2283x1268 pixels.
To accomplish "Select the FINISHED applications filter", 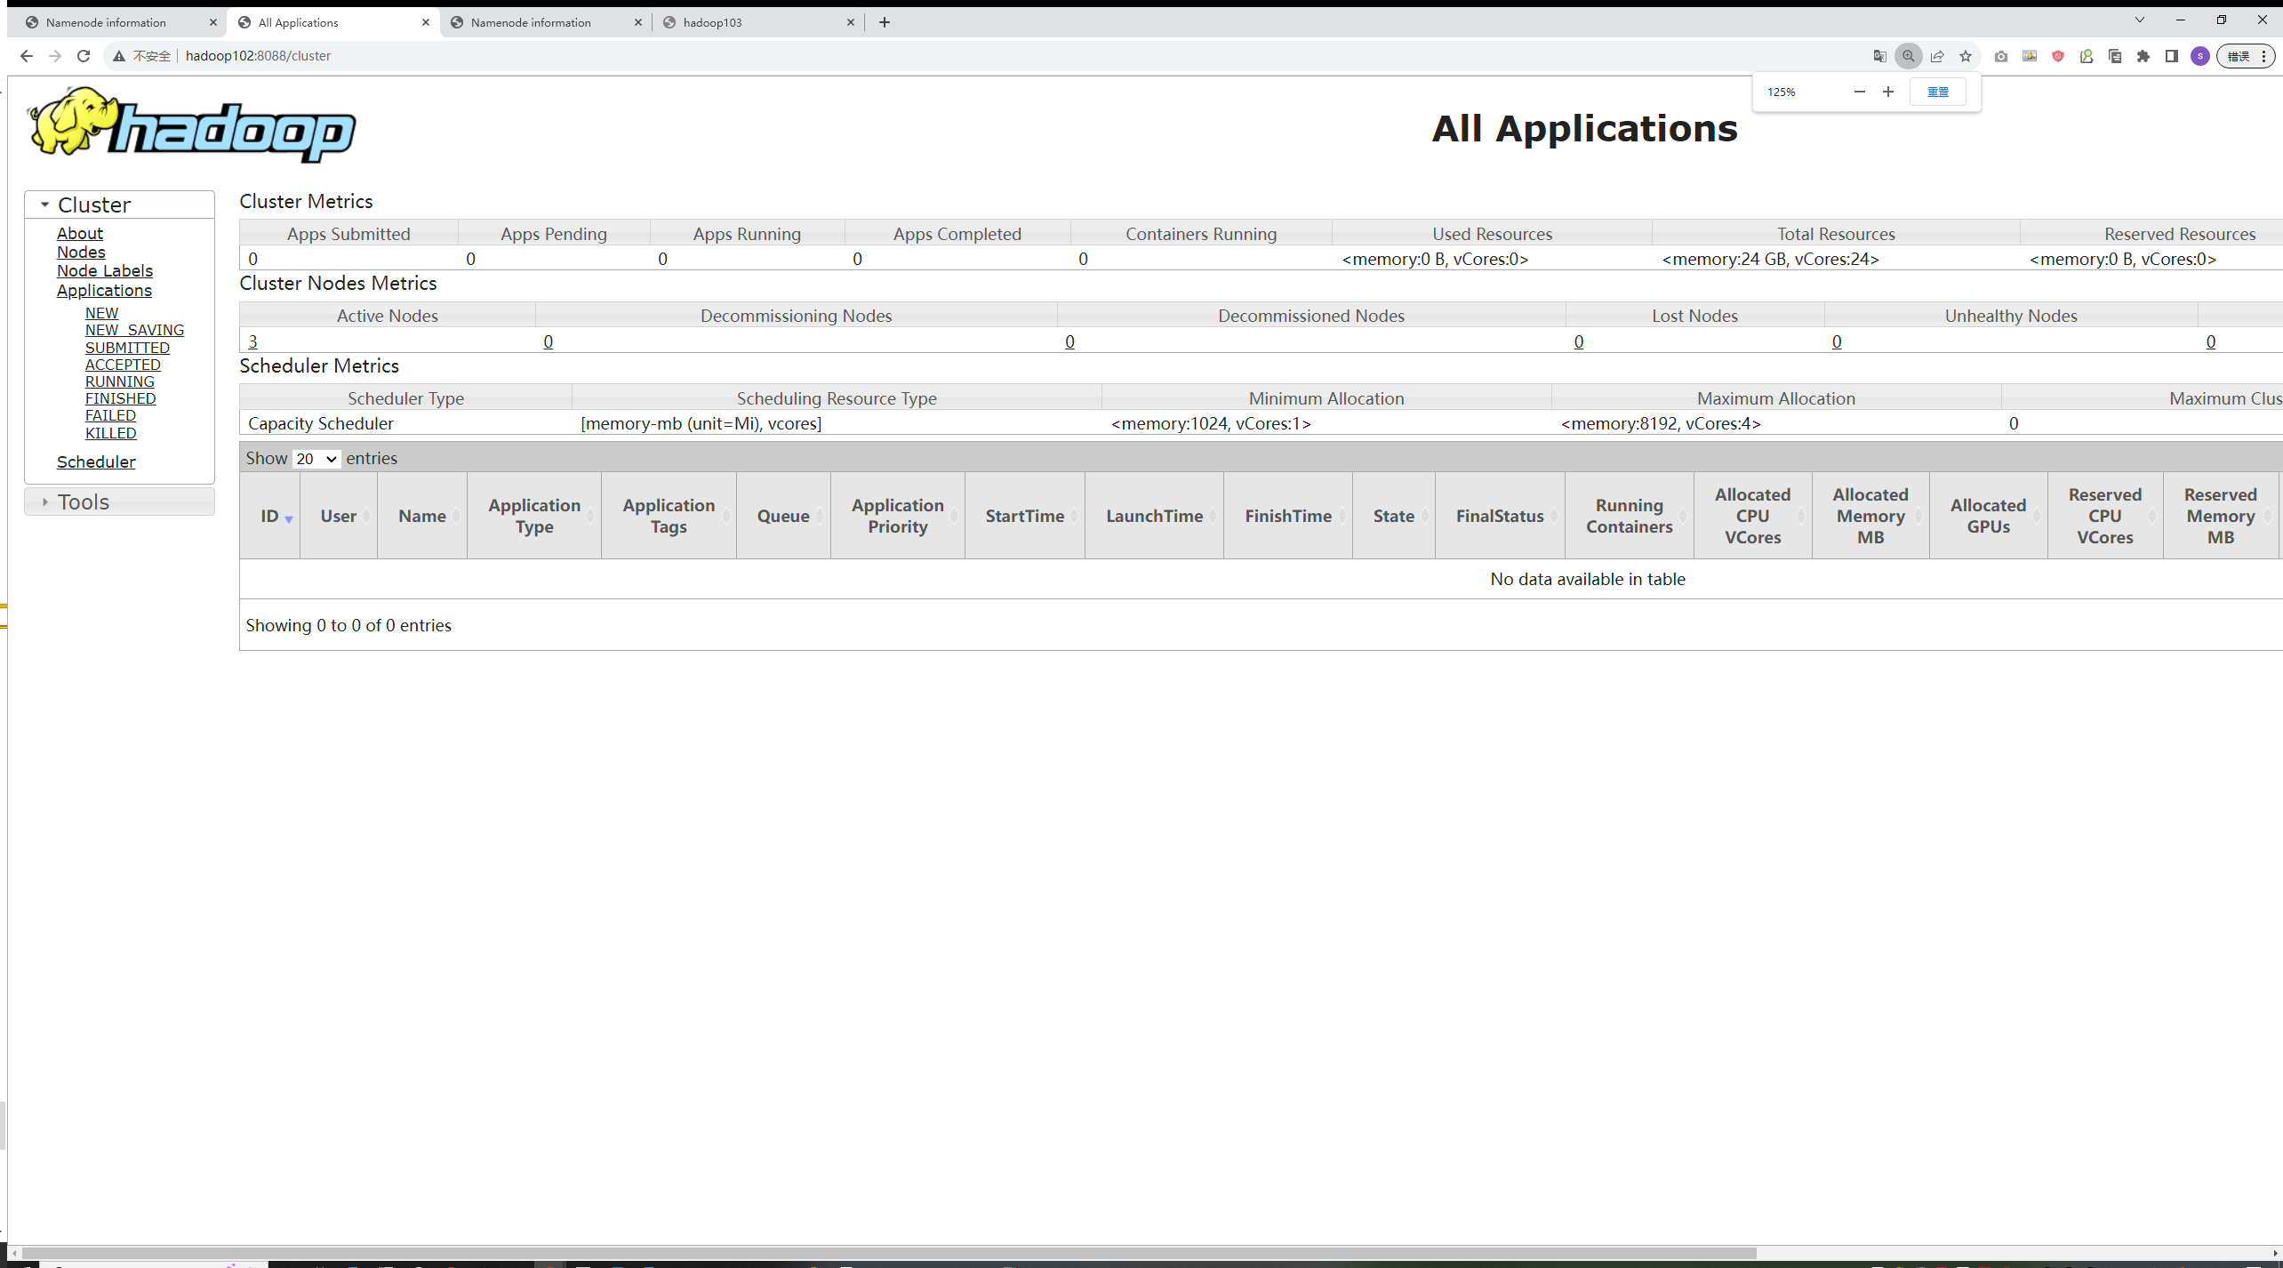I will point(118,398).
